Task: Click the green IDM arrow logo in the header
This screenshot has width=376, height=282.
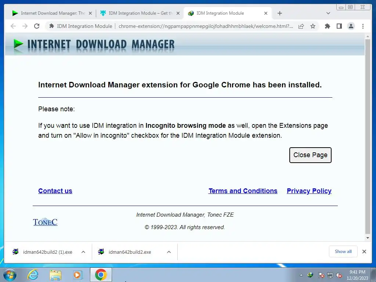Action: point(18,44)
